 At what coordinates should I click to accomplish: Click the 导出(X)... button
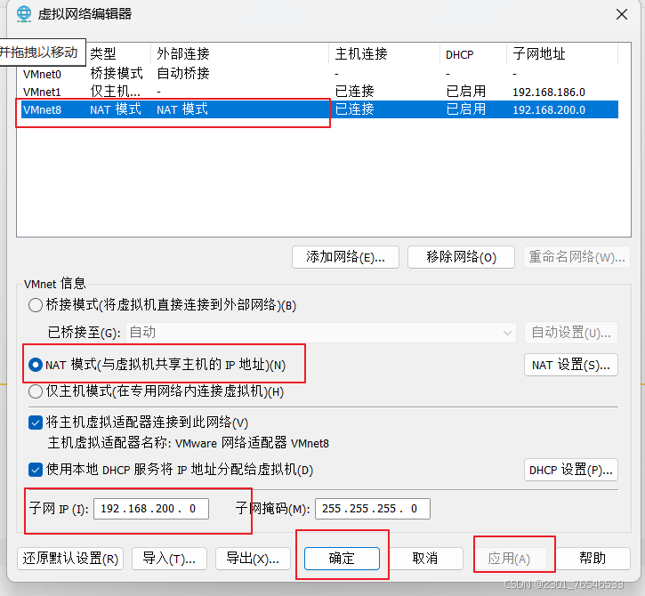tap(253, 559)
